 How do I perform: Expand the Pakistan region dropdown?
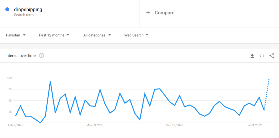pyautogui.click(x=16, y=35)
